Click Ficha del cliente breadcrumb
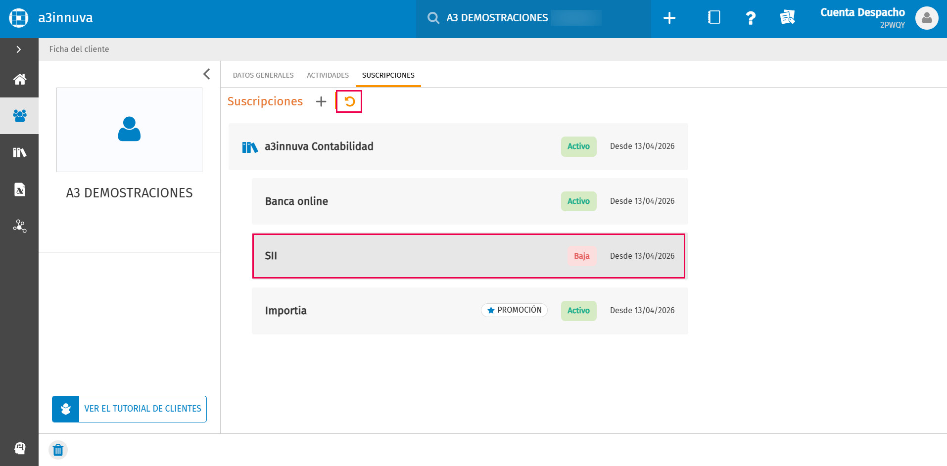The width and height of the screenshot is (947, 466). 79,49
